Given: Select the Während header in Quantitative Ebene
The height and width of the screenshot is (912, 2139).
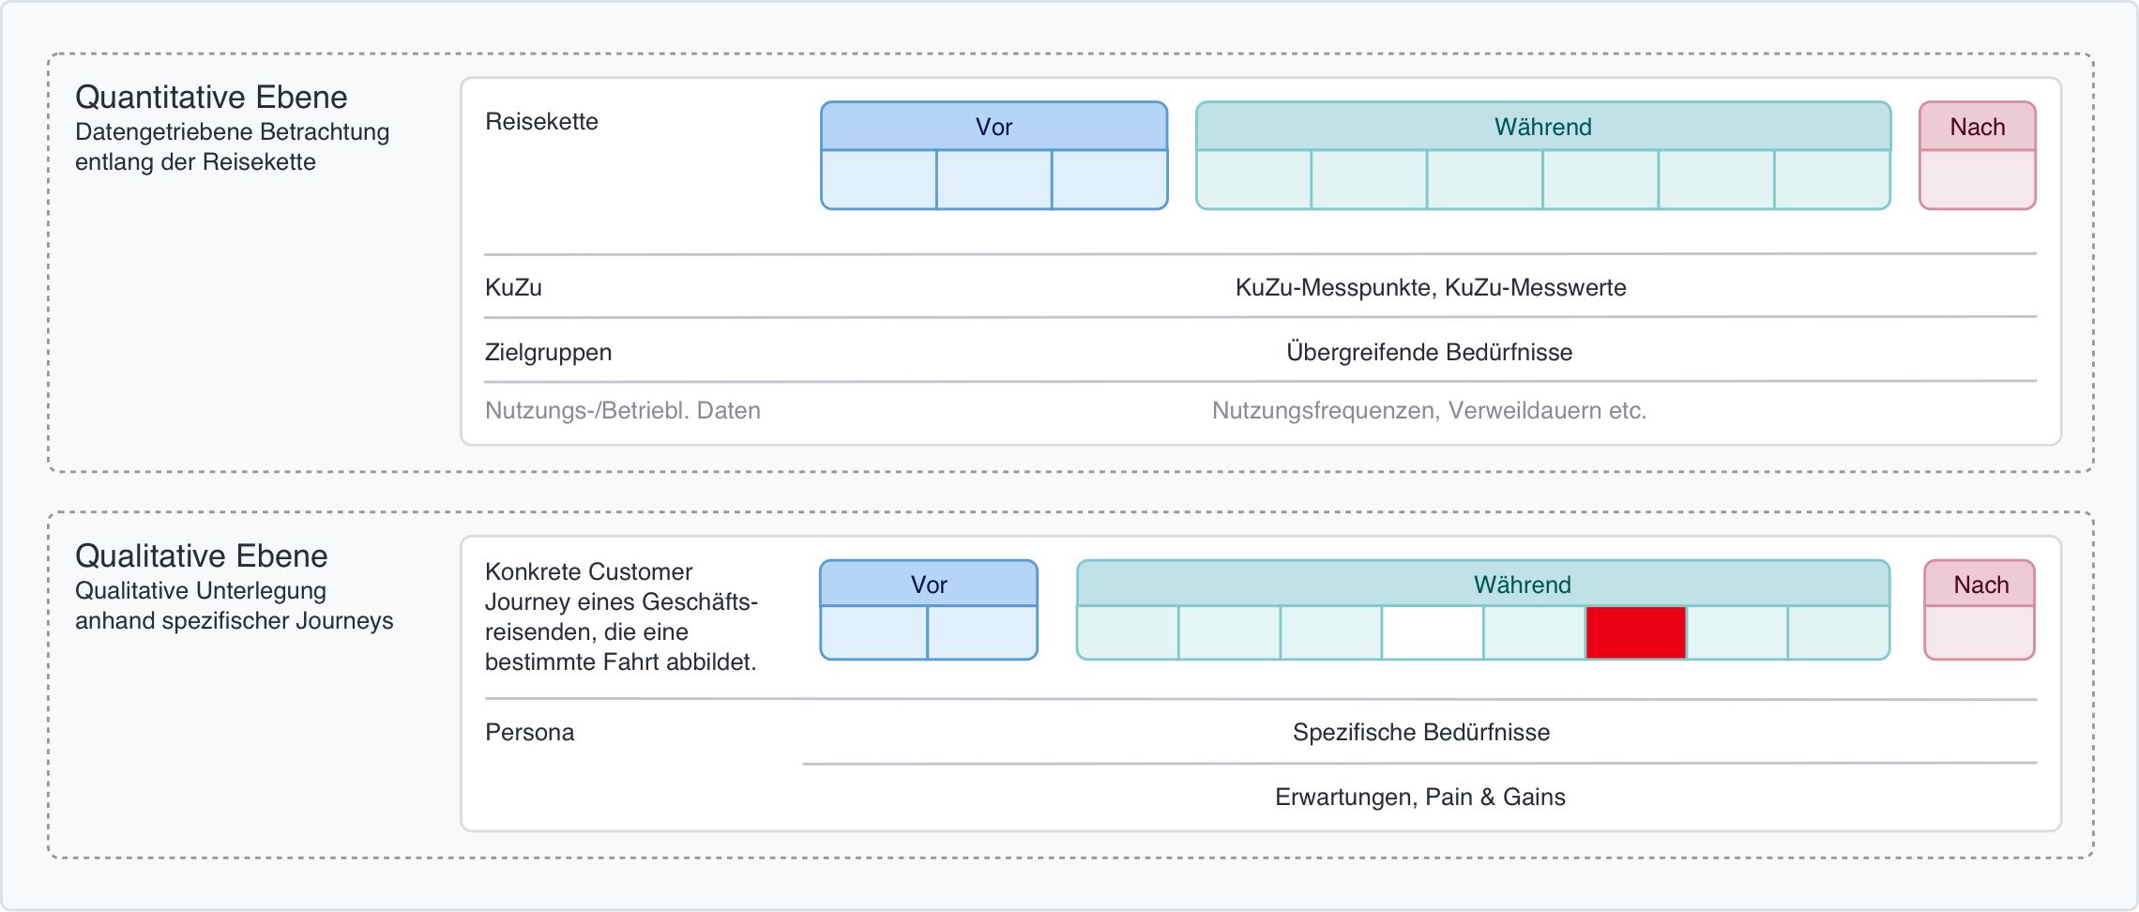Looking at the screenshot, I should (x=1542, y=127).
